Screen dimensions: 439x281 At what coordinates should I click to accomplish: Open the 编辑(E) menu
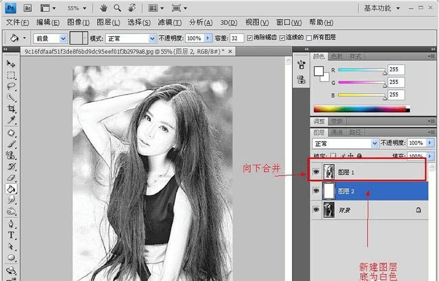pyautogui.click(x=48, y=23)
